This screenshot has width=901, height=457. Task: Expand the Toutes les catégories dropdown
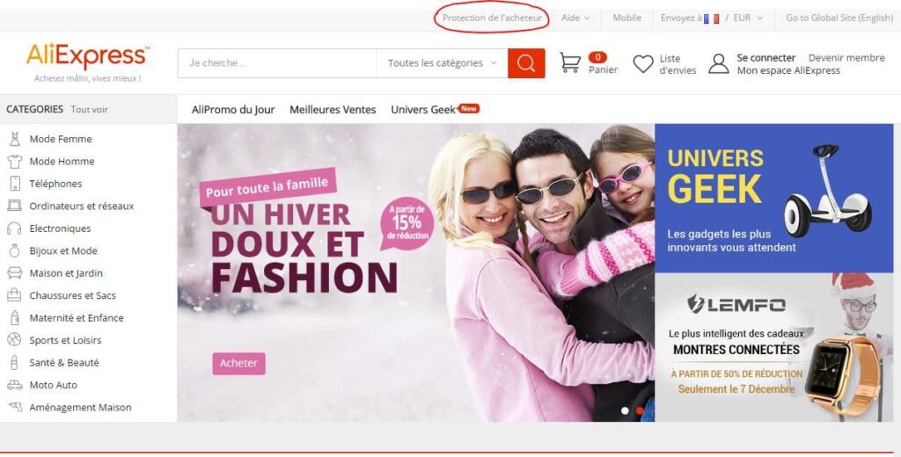443,63
